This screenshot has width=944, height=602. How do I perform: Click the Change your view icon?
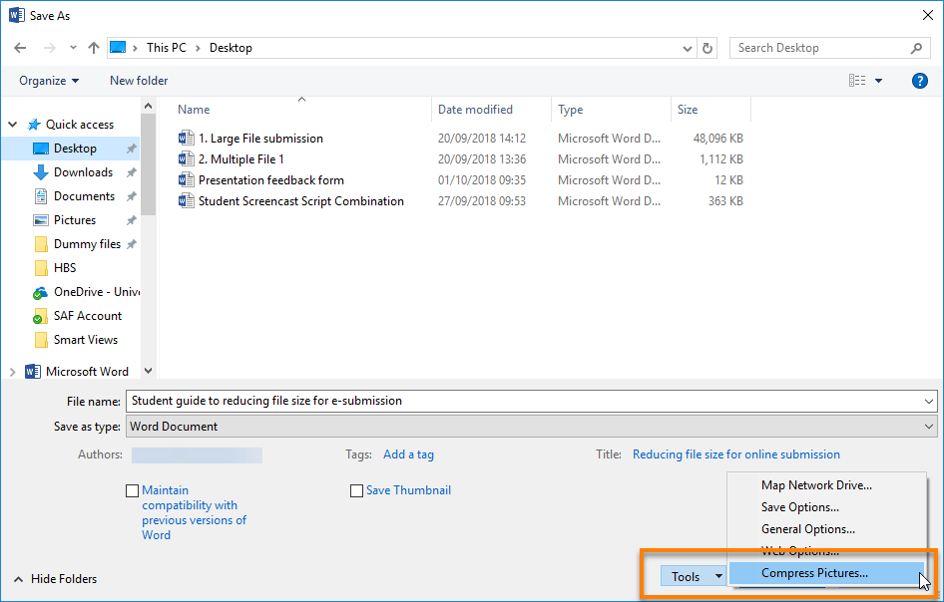coord(856,81)
